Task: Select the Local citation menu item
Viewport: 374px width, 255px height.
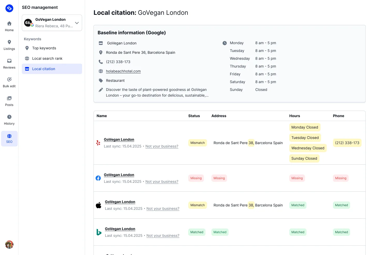Action: [x=43, y=69]
